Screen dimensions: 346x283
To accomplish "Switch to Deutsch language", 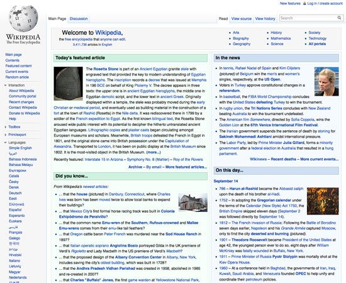I will pos(15,193).
